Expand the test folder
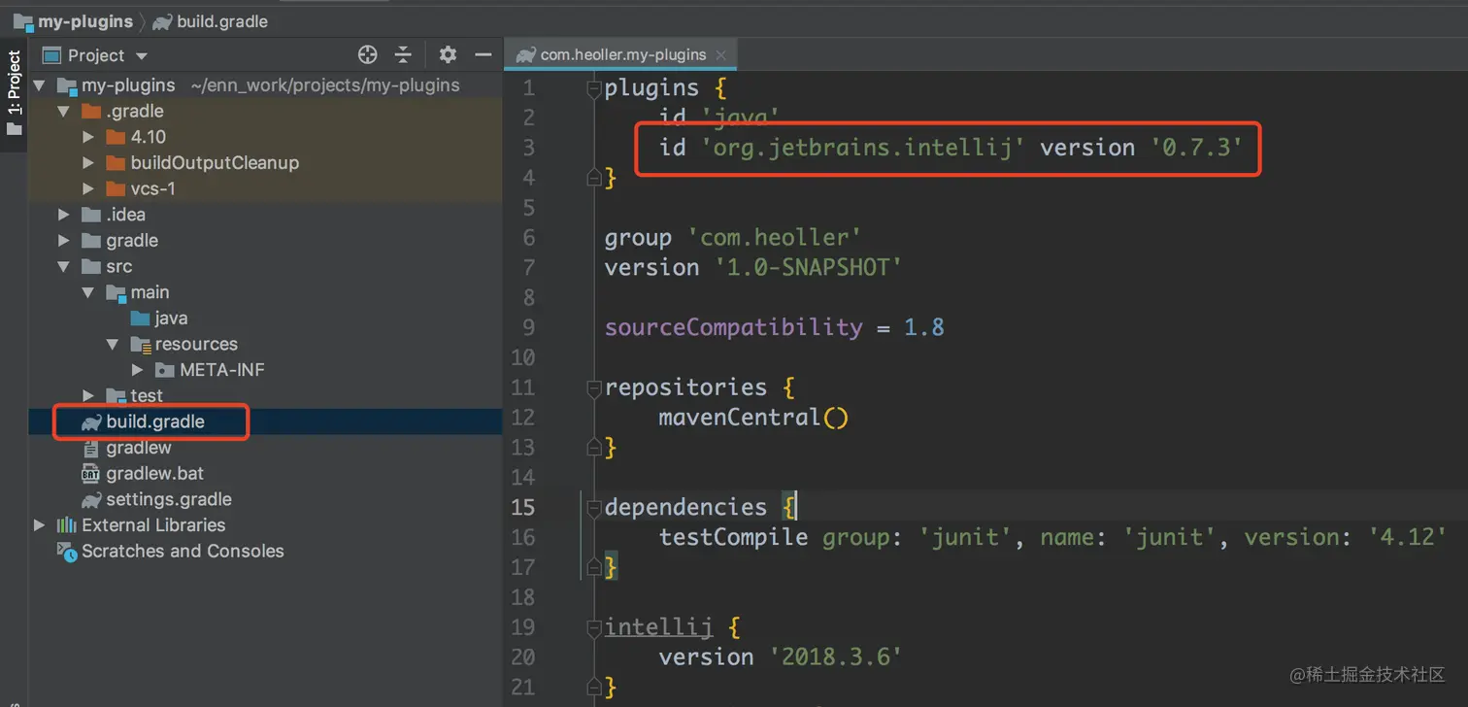 pyautogui.click(x=87, y=395)
